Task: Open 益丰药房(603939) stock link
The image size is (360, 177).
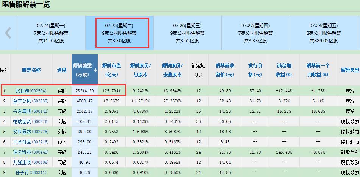Action: 31,101
